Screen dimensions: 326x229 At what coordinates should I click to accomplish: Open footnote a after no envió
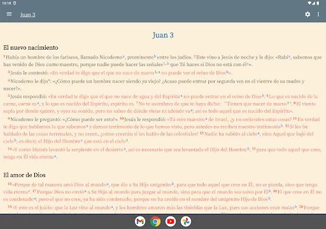pyautogui.click(x=85, y=191)
